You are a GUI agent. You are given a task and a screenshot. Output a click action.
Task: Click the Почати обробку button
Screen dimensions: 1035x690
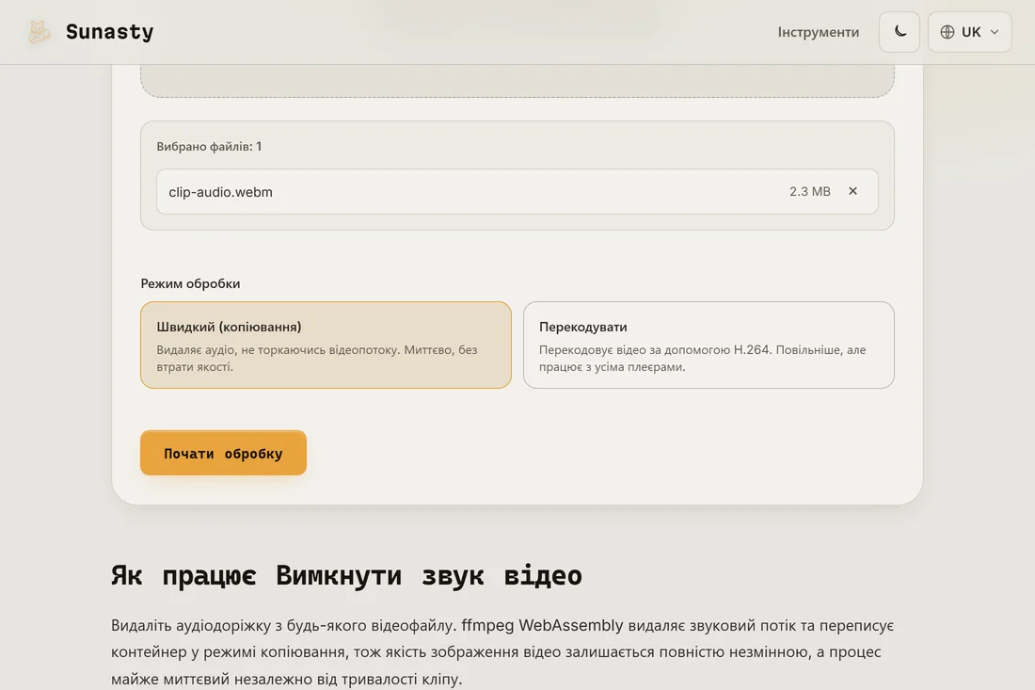(223, 453)
